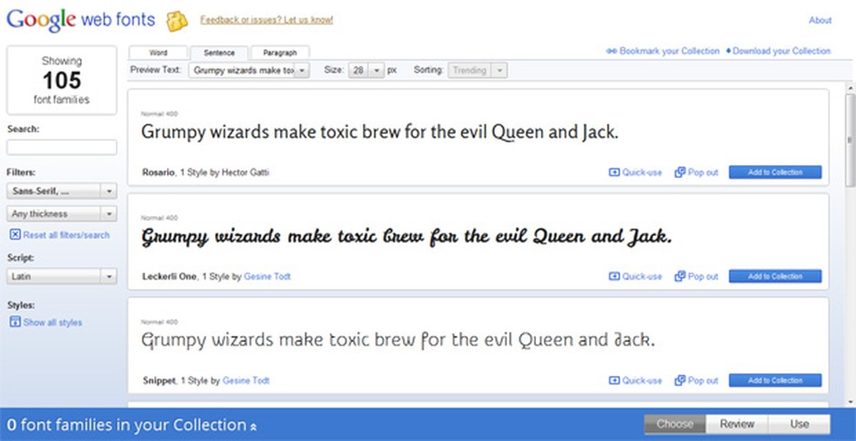The image size is (856, 441).
Task: Click Download your Collection link
Action: tap(781, 50)
